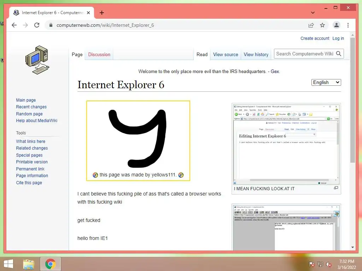The width and height of the screenshot is (362, 271).
Task: Click Cite this page link
Action: [29, 183]
